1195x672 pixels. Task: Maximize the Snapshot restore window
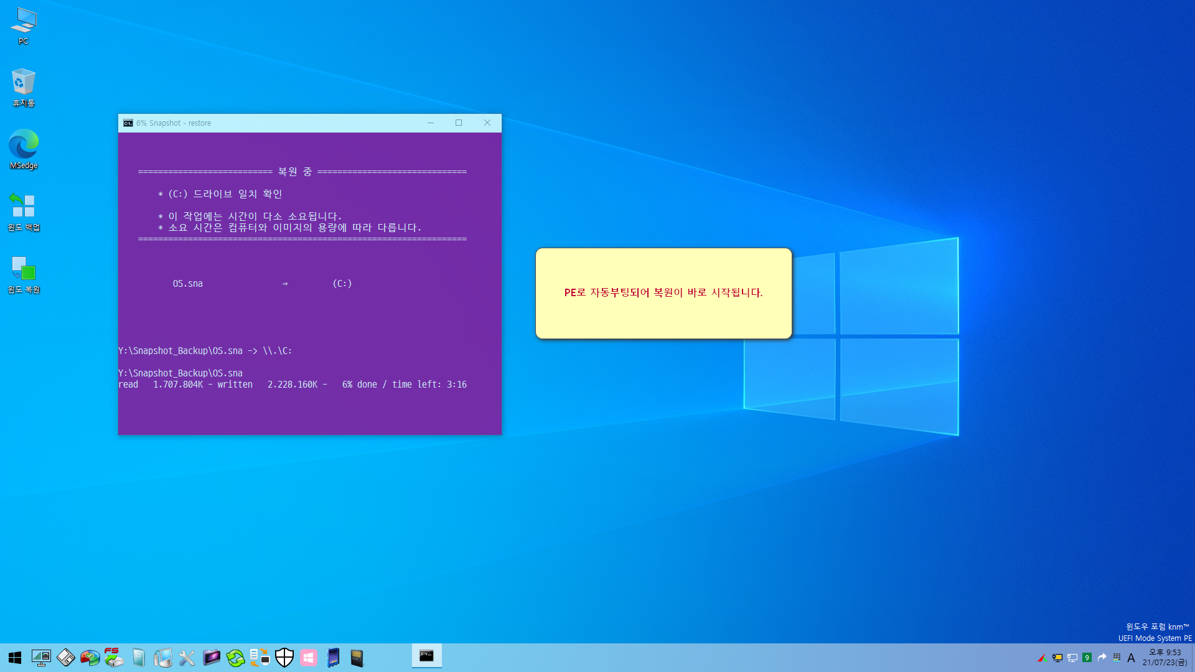[x=459, y=123]
